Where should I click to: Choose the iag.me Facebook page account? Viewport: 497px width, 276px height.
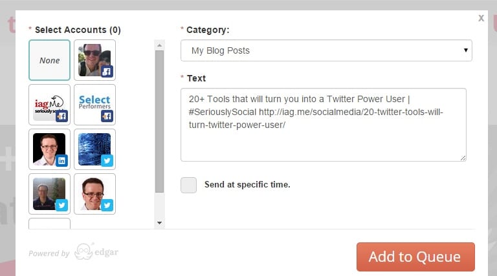pos(49,105)
